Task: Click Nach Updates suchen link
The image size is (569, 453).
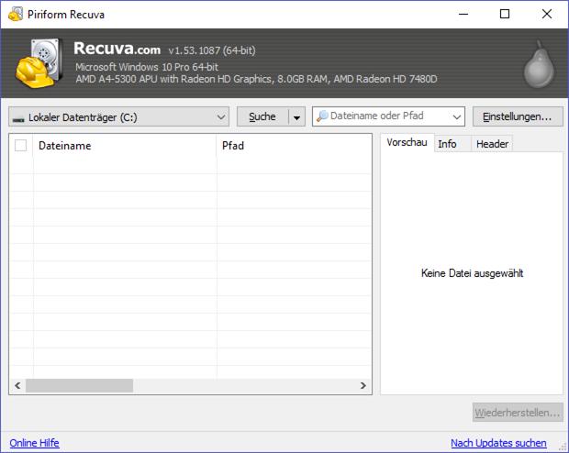Action: (498, 443)
